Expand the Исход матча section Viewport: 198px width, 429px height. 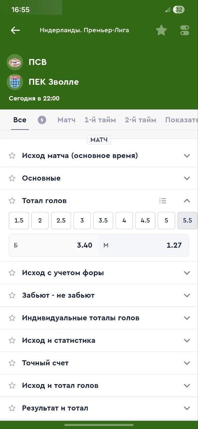(x=187, y=155)
